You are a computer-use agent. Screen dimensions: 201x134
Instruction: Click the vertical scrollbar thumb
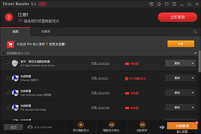199,61
